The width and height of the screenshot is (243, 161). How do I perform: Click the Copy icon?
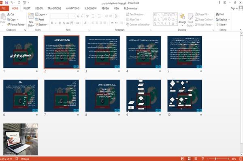[9, 19]
